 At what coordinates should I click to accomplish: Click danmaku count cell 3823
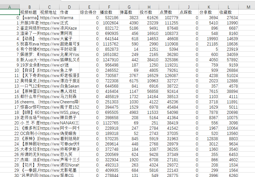coord(129,17)
